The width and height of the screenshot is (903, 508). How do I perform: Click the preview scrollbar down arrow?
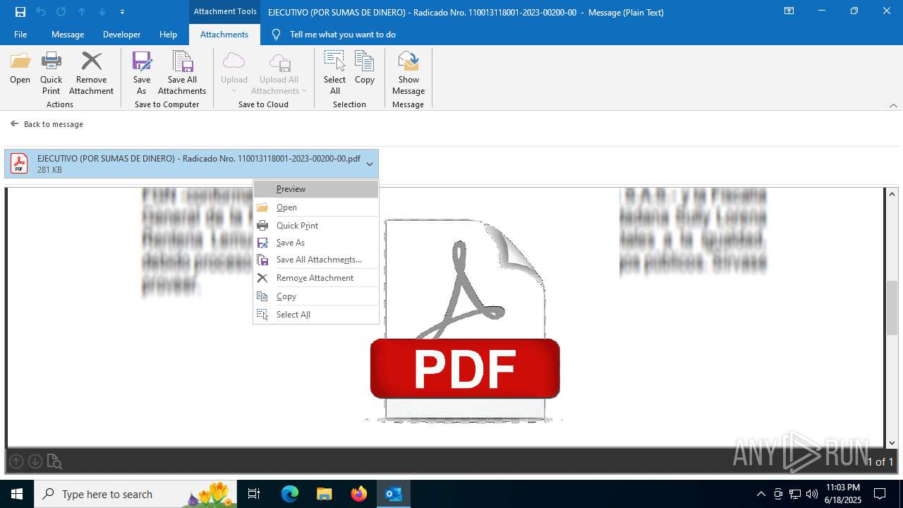[892, 442]
